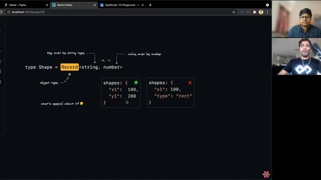Select the 'object type' handwritten label
This screenshot has width=321, height=180.
(x=49, y=83)
